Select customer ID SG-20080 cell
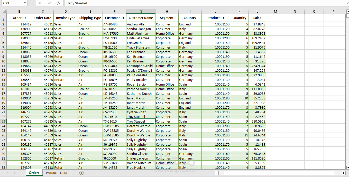This screenshot has width=349, height=177. point(115,154)
